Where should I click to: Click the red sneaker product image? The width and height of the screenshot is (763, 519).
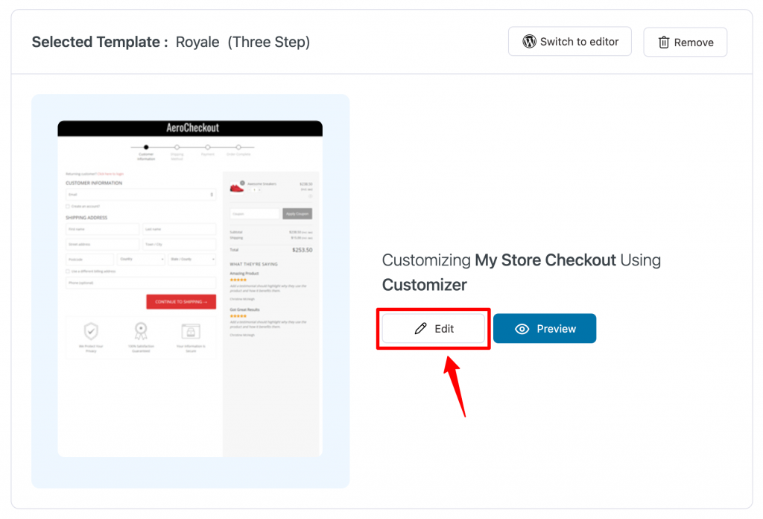(237, 187)
